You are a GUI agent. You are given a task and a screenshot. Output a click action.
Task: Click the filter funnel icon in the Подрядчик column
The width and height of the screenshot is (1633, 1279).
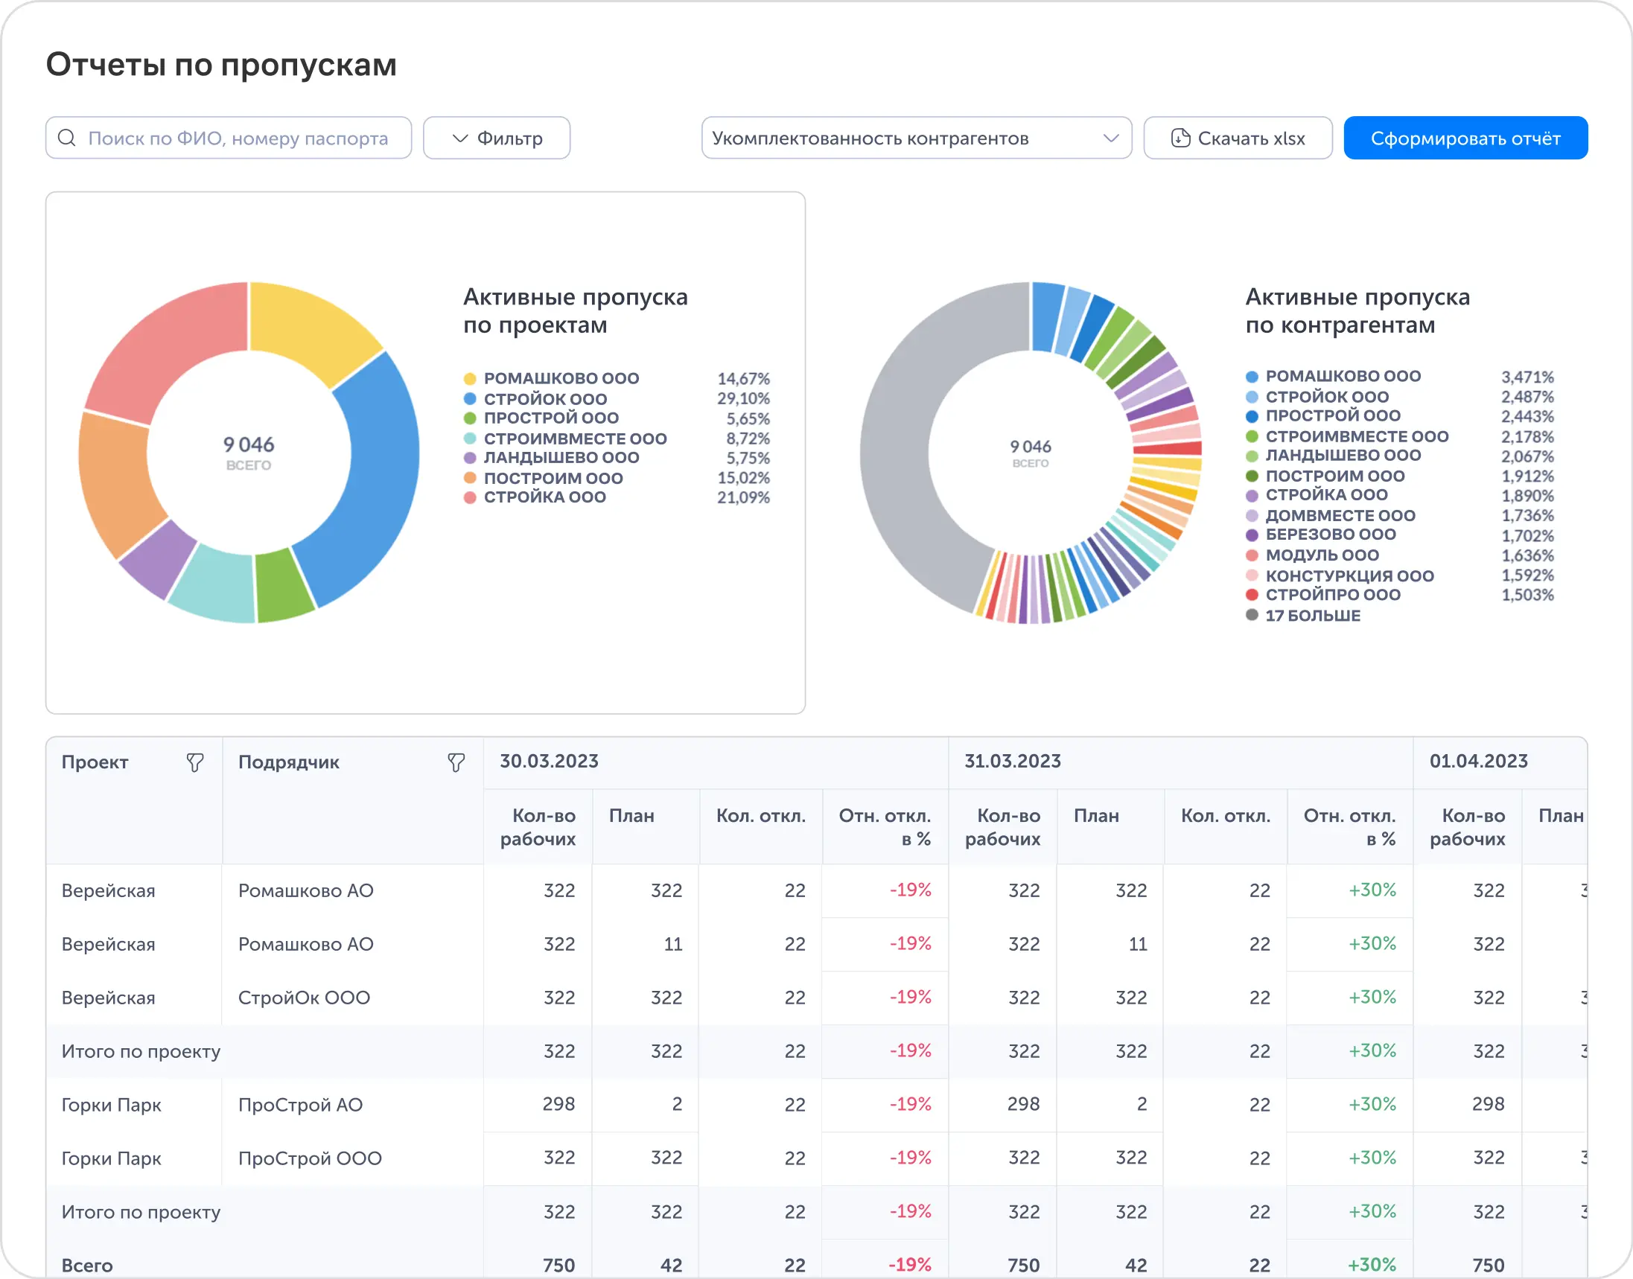pos(456,762)
